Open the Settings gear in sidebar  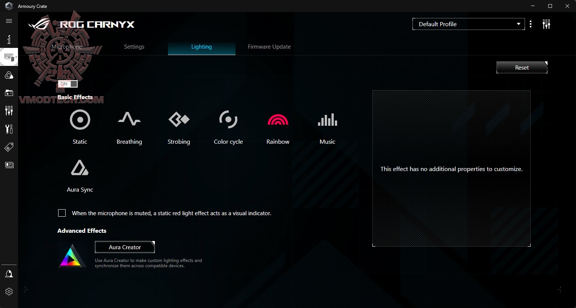tap(9, 292)
